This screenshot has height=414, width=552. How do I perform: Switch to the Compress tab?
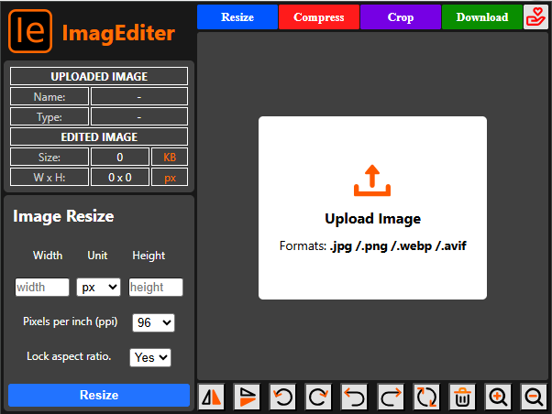319,17
